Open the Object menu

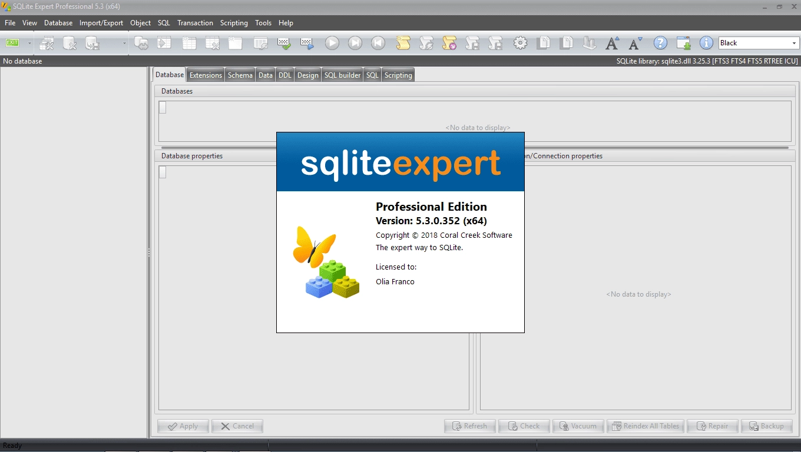click(x=141, y=23)
